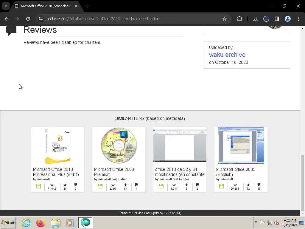Viewport: 305px width, 229px height.
Task: Open Microsoft Office 2010 Professional Plus (64bit) title
Action: 56,172
